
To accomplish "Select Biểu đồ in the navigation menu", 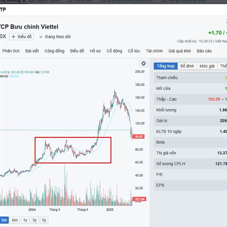I will tap(77, 51).
